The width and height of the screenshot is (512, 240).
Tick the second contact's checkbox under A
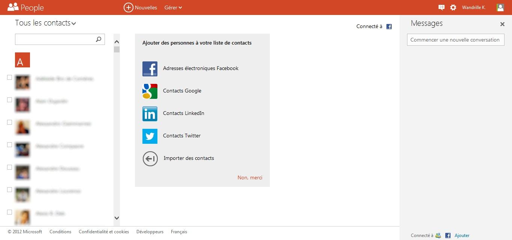tap(10, 100)
